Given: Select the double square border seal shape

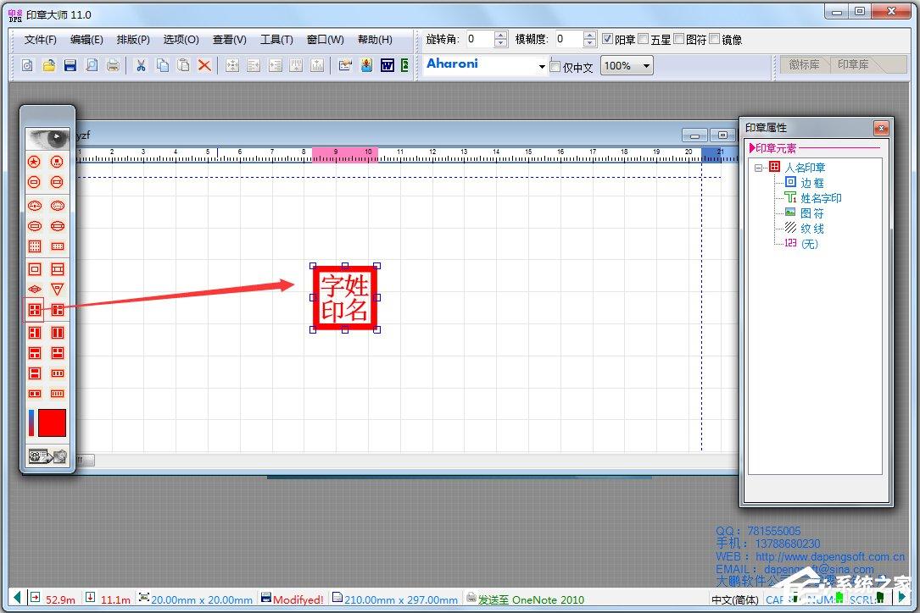Looking at the screenshot, I should coord(35,269).
